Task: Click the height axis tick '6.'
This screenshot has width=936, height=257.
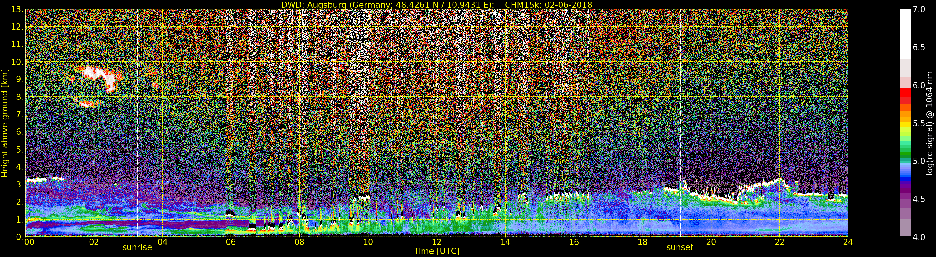Action: [20, 132]
